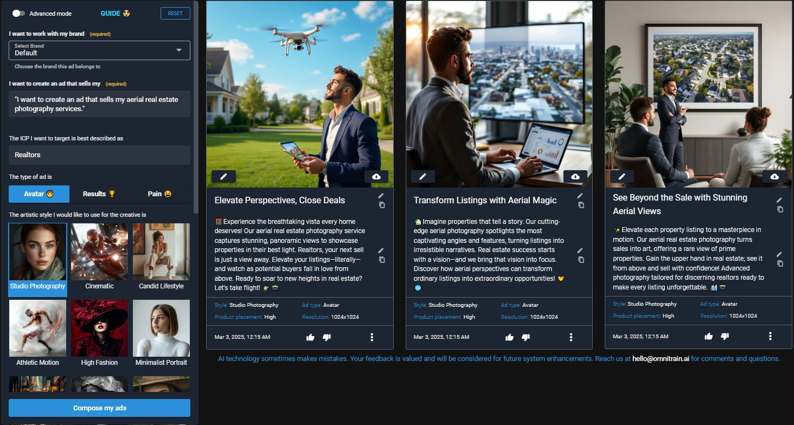794x425 pixels.
Task: Download image of Elevate Perspectives ad
Action: point(376,176)
